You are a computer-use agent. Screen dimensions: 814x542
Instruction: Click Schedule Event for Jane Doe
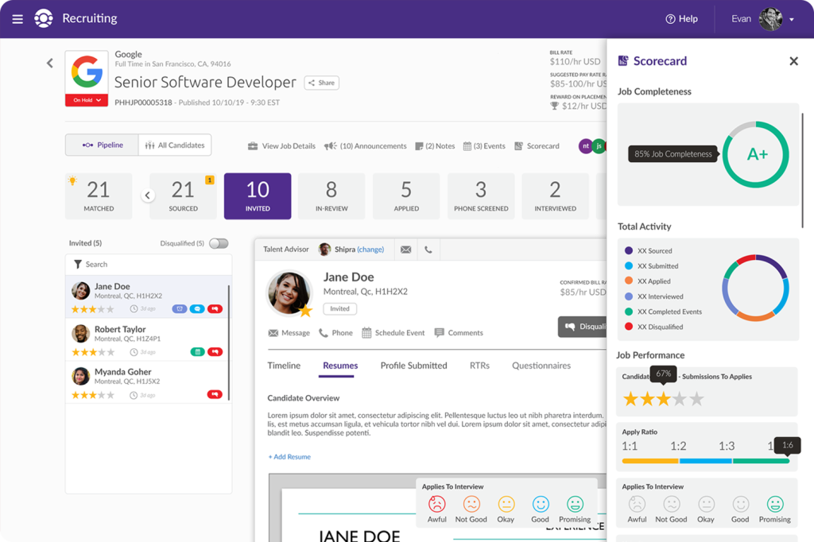[393, 333]
